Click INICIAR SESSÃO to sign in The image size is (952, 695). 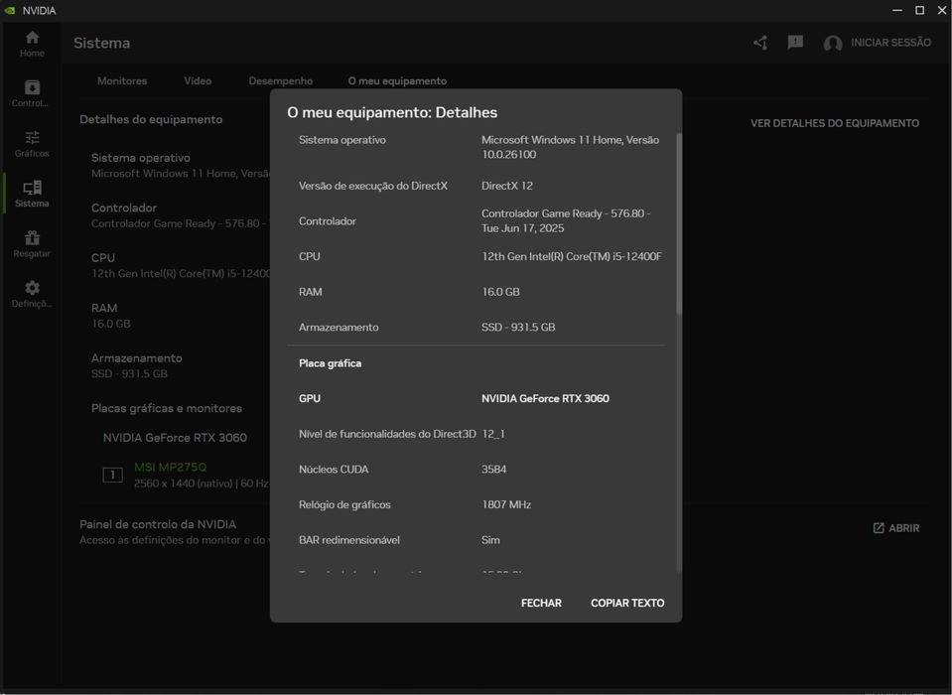point(890,43)
